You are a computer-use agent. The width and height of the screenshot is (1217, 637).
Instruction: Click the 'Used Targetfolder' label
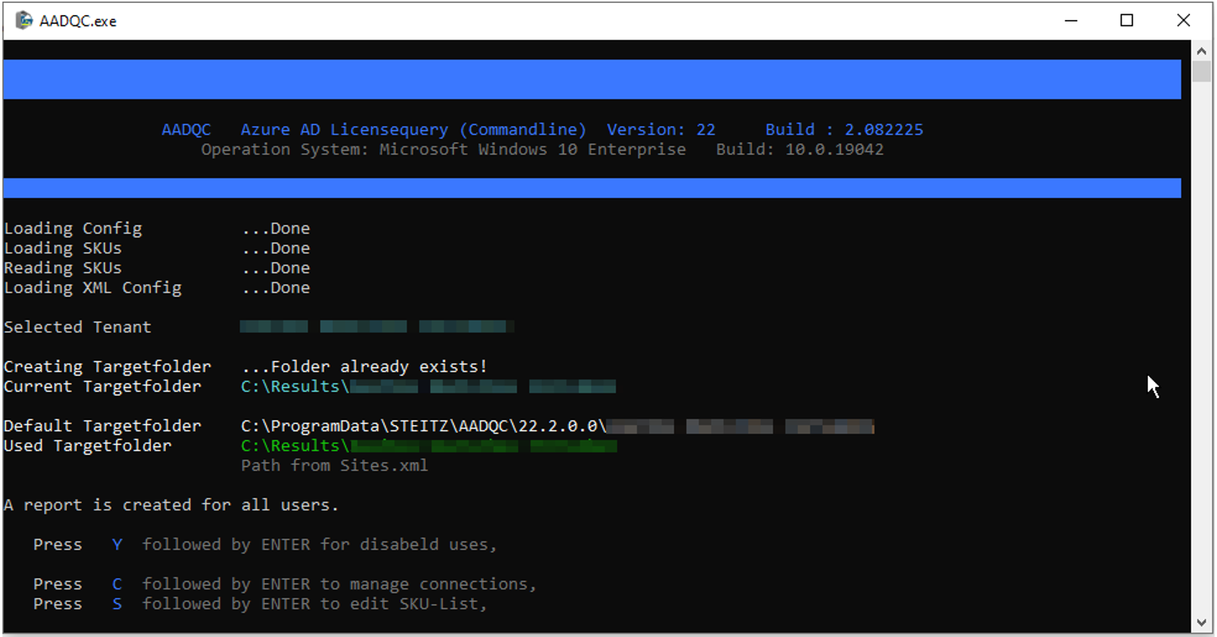tap(87, 446)
